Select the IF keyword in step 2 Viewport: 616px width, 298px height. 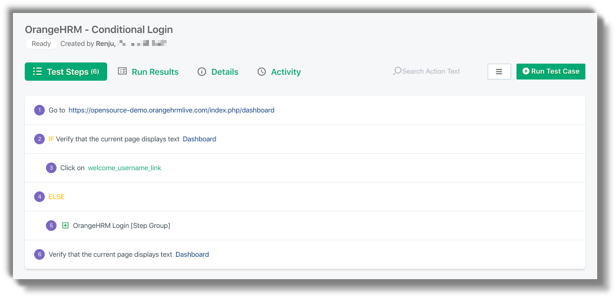pyautogui.click(x=51, y=139)
